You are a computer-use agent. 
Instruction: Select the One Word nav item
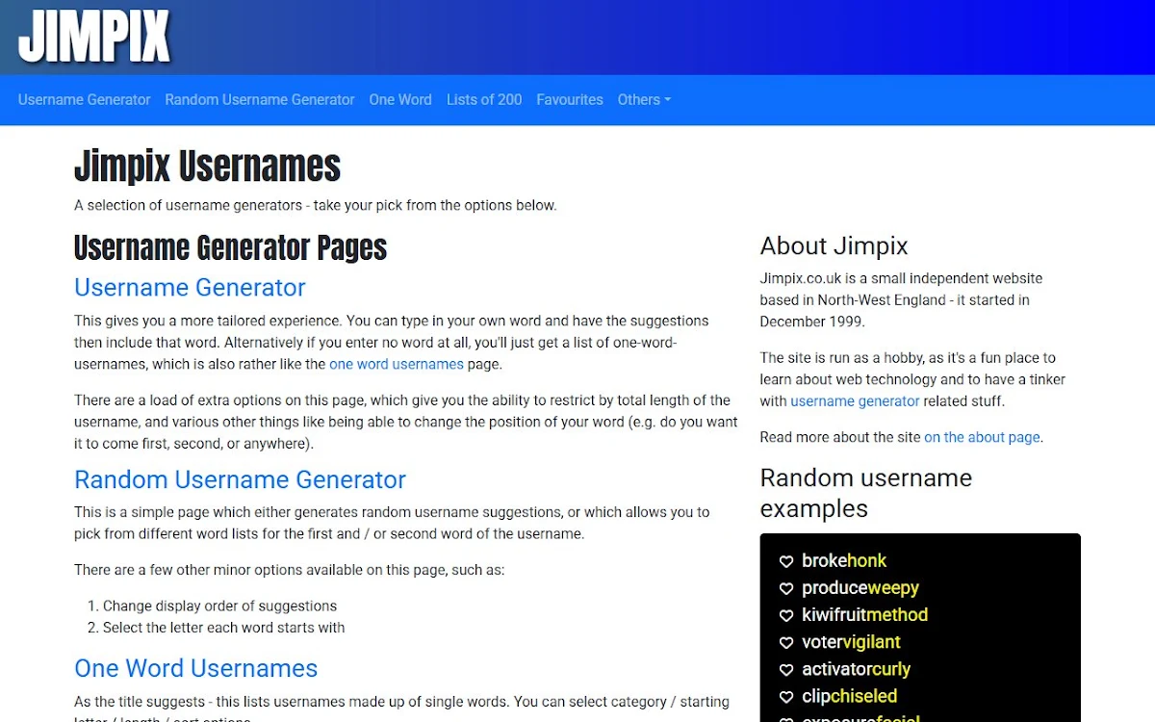(x=400, y=99)
